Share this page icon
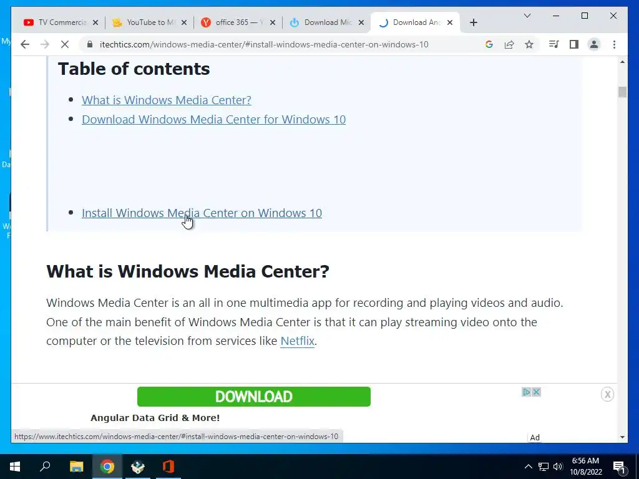 click(x=509, y=44)
